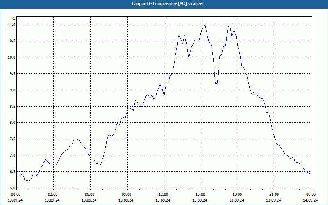
Task: Click the 15:00 time label
Action: point(200,194)
